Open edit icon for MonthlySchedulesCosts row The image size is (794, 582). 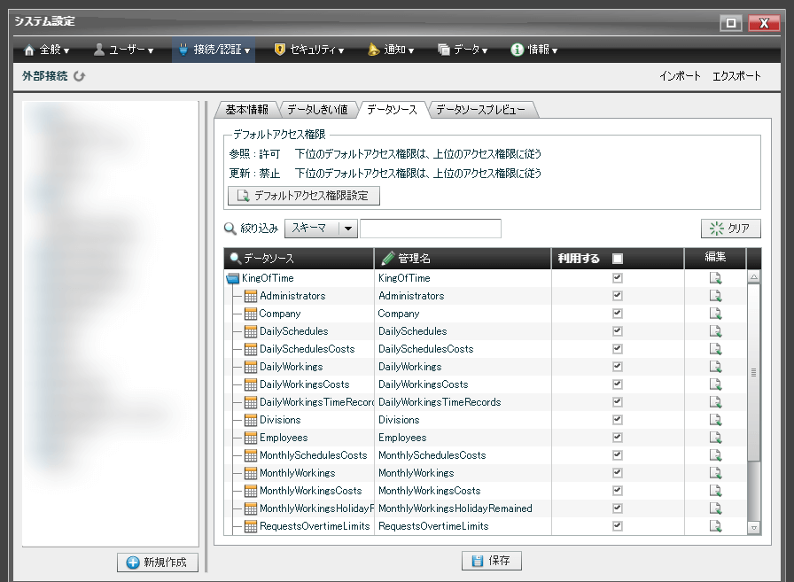(715, 455)
